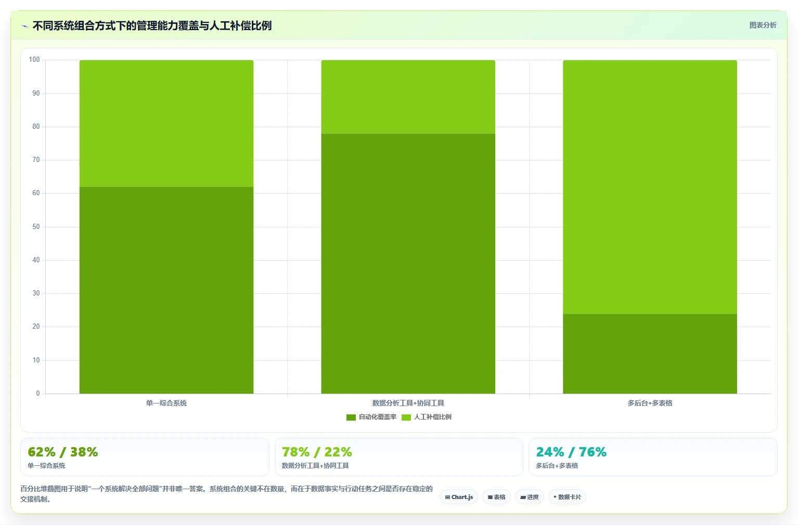This screenshot has height=525, width=798.
Task: Click the 数据分析工具+协同工具 x-axis label
Action: (x=408, y=403)
